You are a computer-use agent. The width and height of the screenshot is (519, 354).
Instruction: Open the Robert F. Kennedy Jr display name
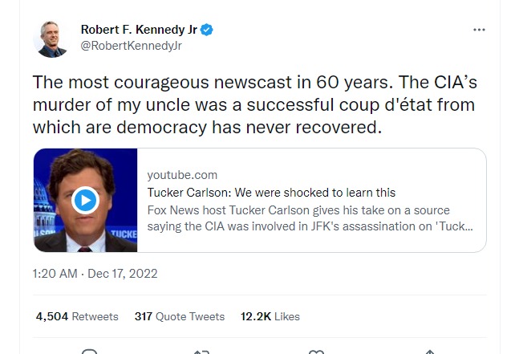point(139,30)
